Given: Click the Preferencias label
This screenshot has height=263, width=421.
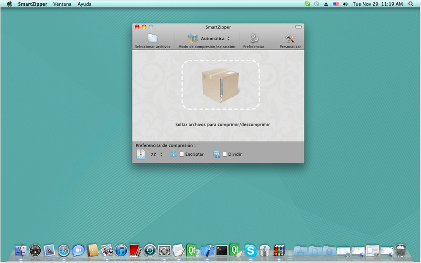Looking at the screenshot, I should pos(254,47).
